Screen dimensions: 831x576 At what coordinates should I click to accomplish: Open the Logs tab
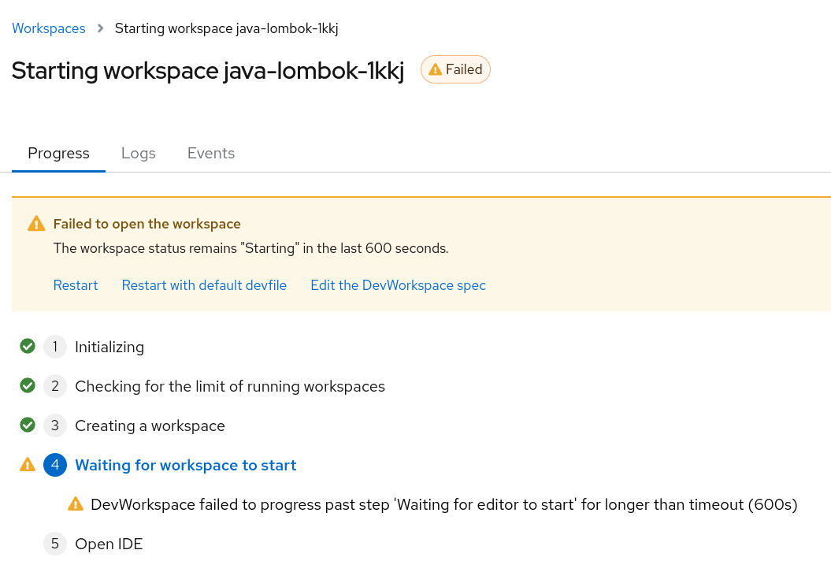pos(139,154)
